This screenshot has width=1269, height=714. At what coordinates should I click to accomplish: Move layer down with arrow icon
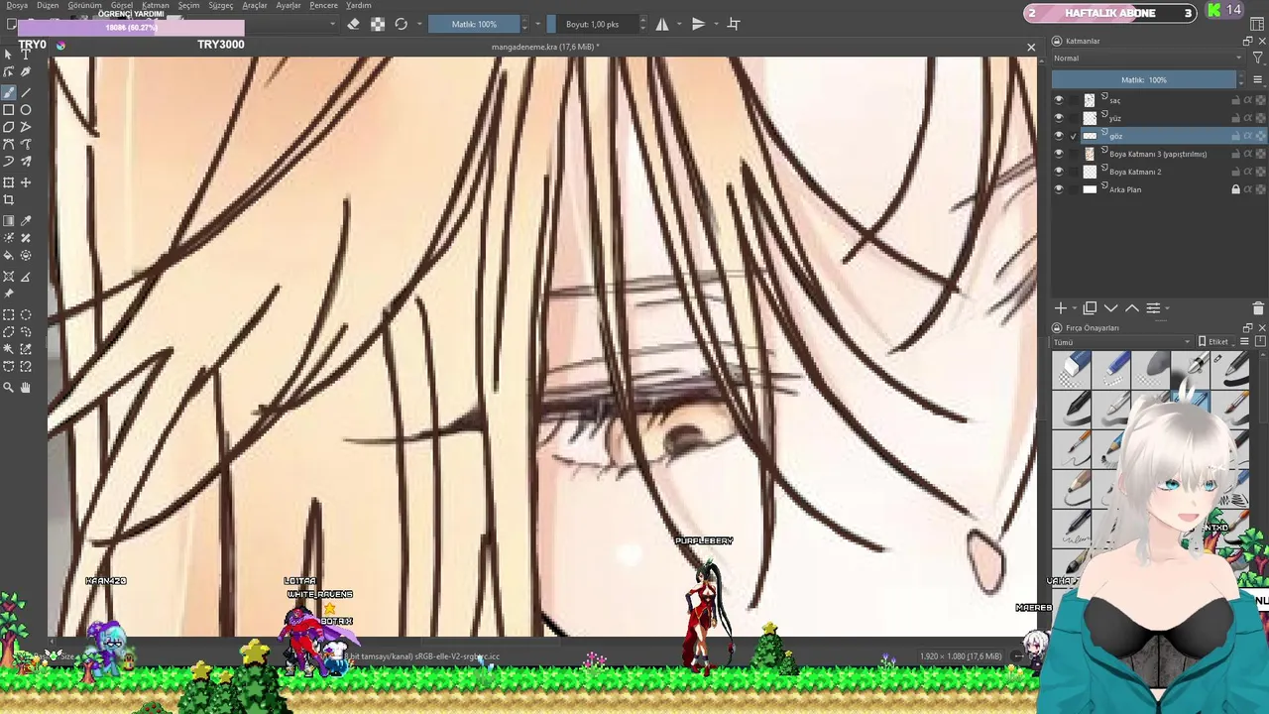tap(1110, 308)
